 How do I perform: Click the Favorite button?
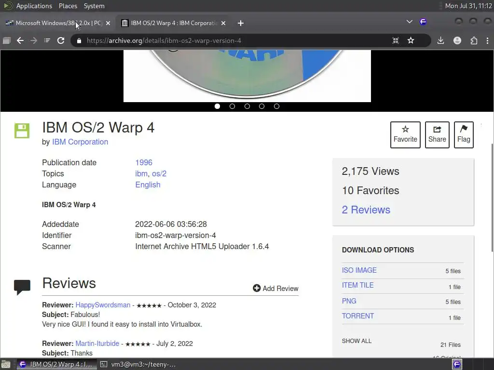click(x=405, y=135)
